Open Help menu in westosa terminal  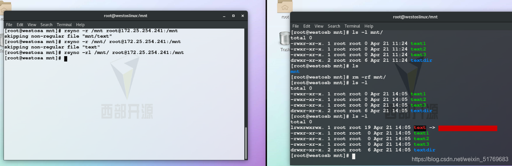80,25
